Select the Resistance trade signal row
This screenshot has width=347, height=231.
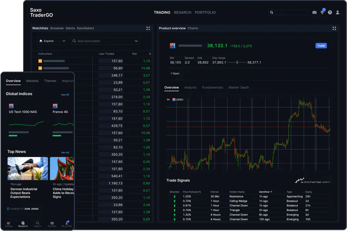tap(248, 196)
